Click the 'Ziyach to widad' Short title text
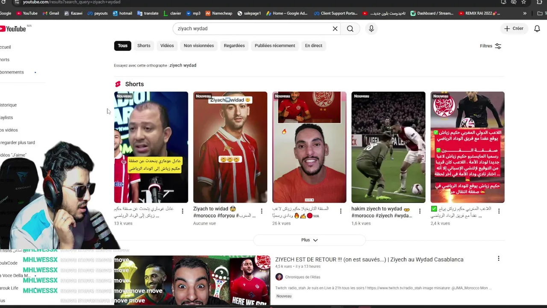 point(224,212)
